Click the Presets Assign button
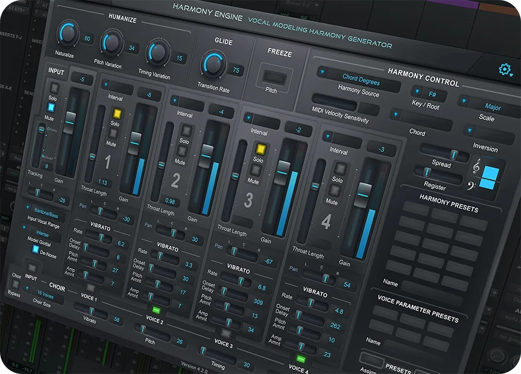Viewport: 521px width, 374px height. pyautogui.click(x=371, y=360)
